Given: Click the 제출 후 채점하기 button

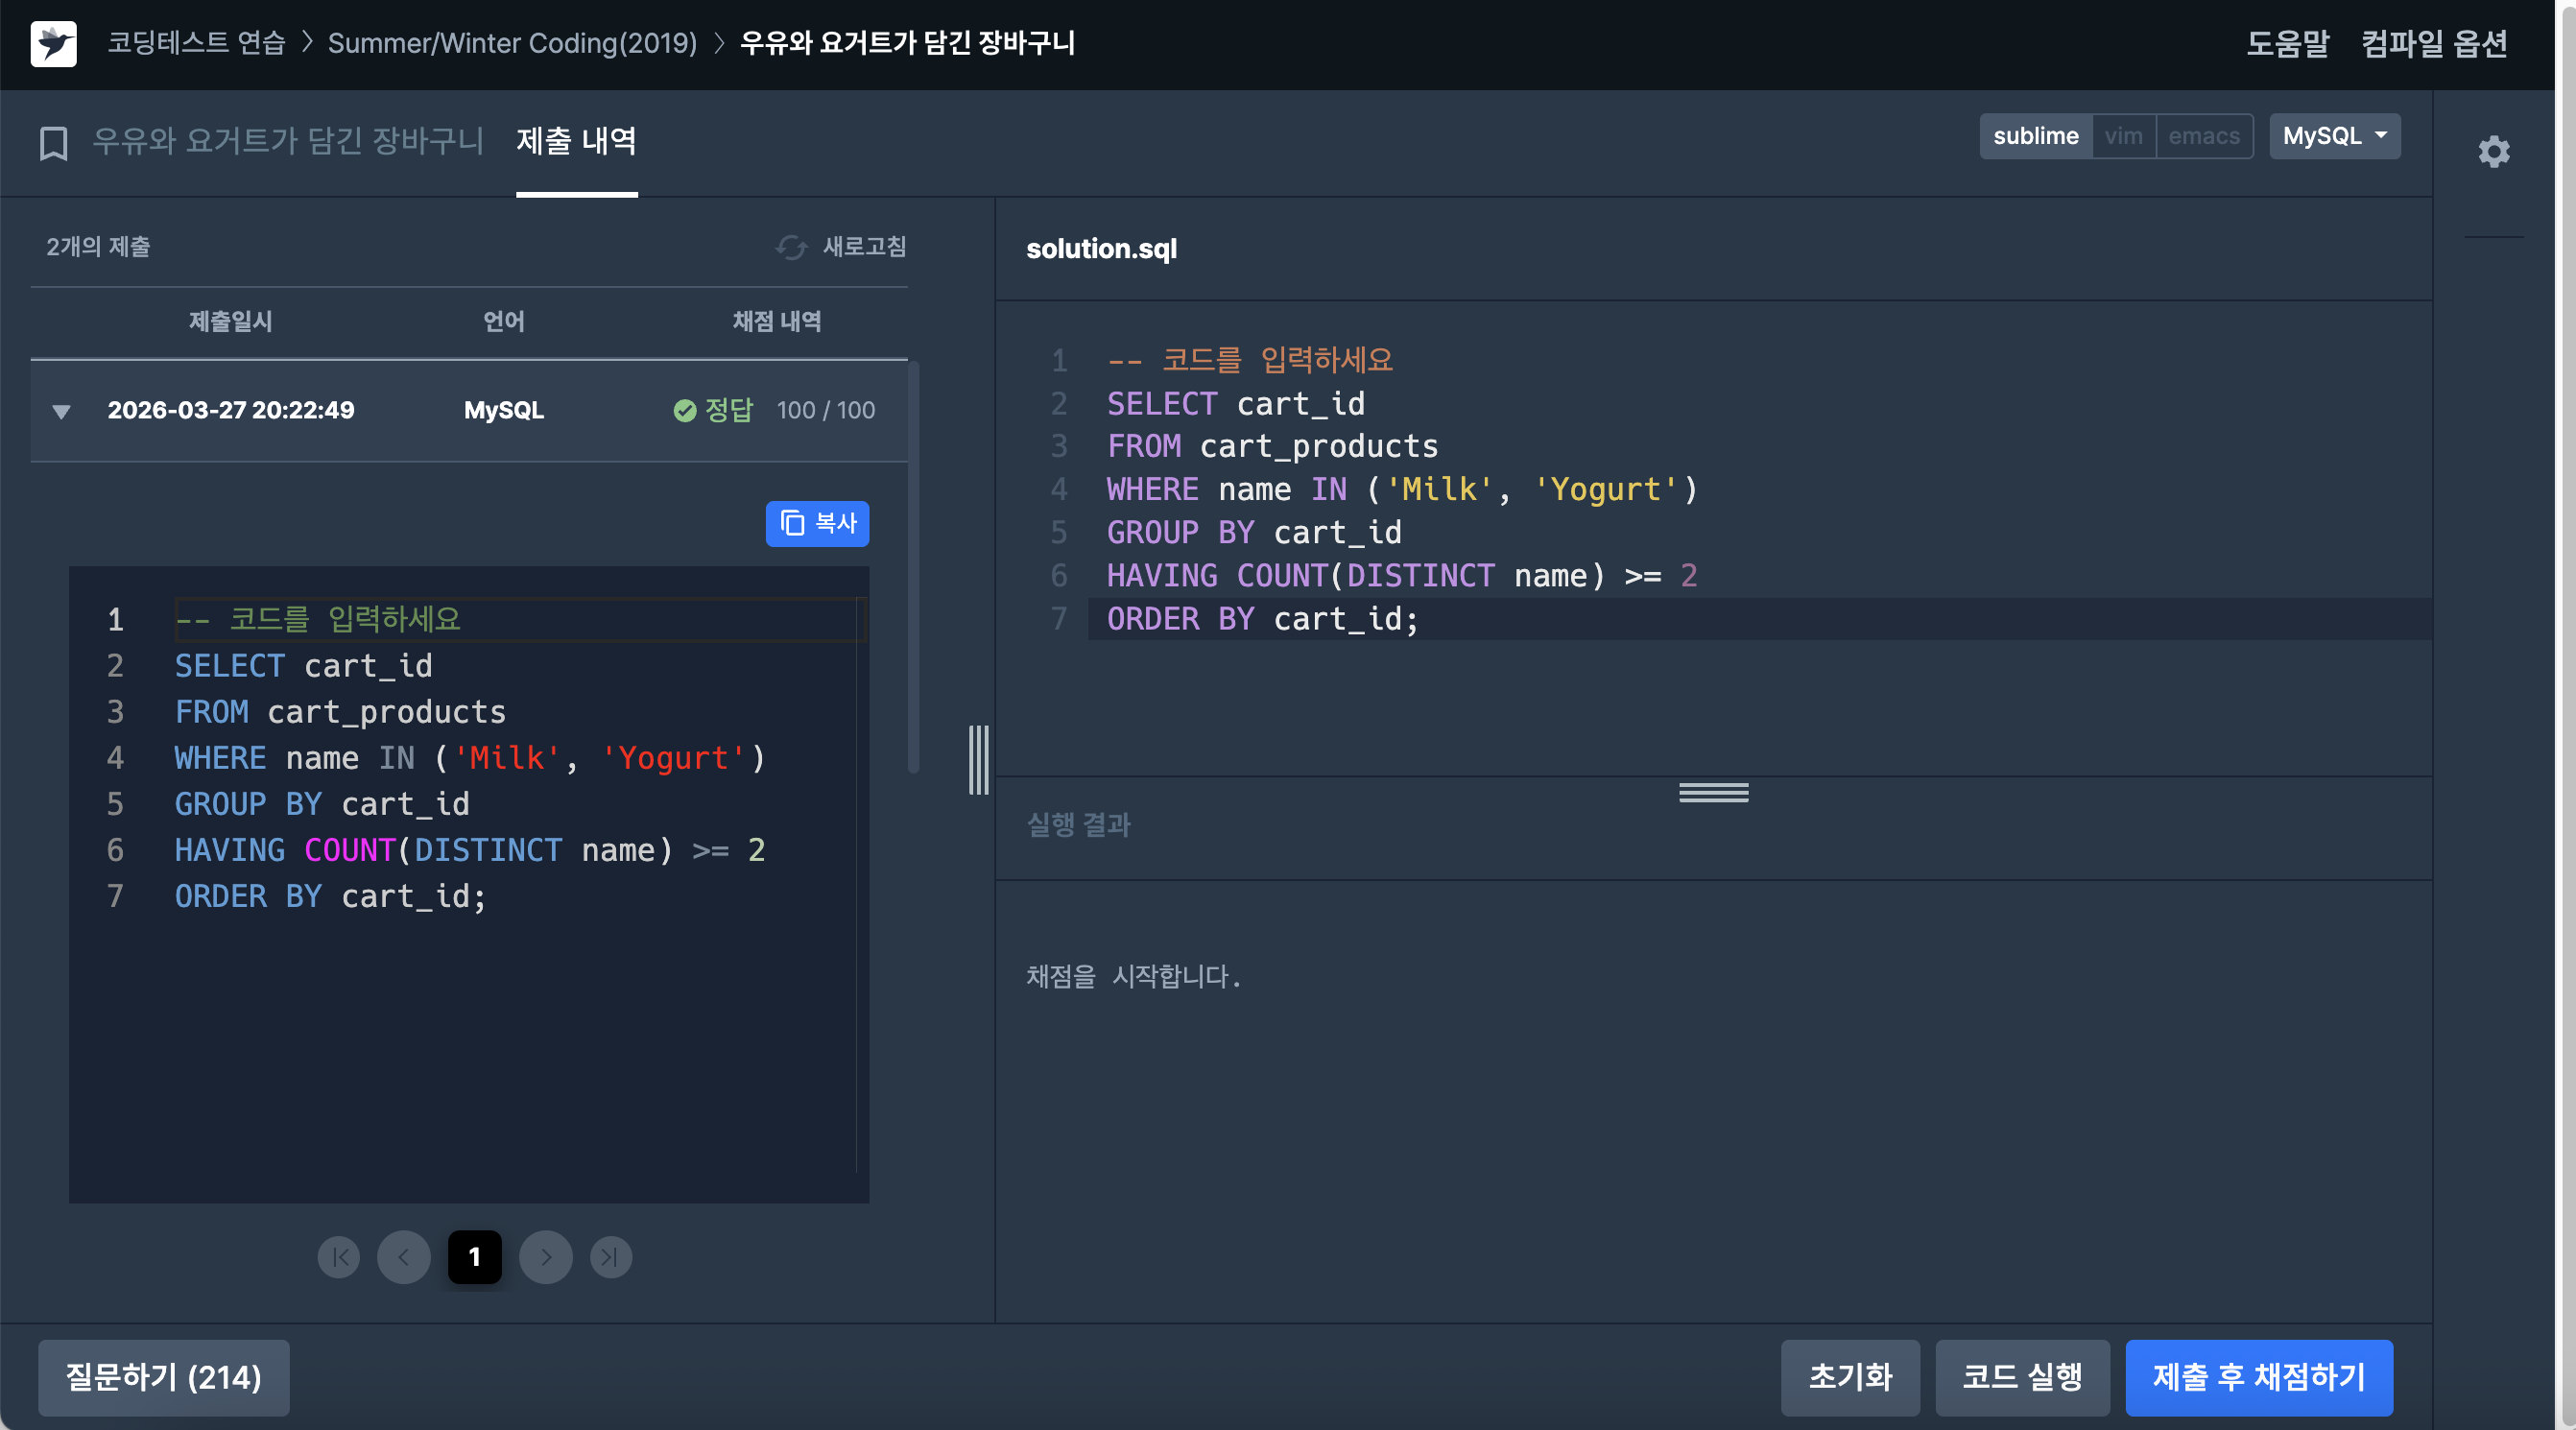Looking at the screenshot, I should point(2258,1377).
